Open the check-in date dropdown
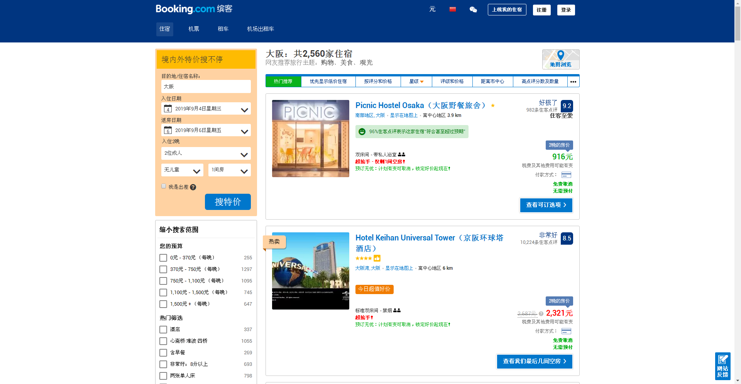Screen dimensions: 741x384 coord(206,108)
